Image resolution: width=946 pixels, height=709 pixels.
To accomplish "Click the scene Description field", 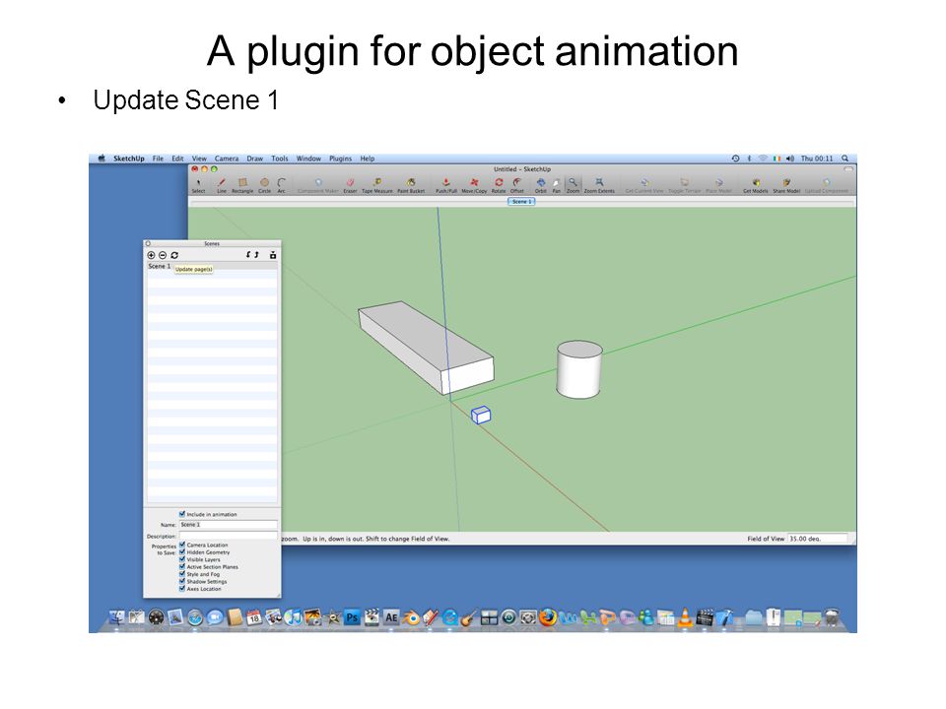I will pyautogui.click(x=228, y=536).
